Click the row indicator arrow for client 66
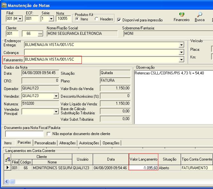The width and height of the screenshot is (213, 189). coord(8,168)
